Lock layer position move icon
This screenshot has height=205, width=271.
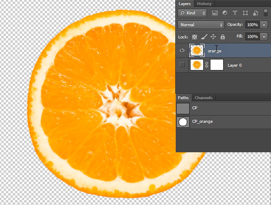pos(213,37)
